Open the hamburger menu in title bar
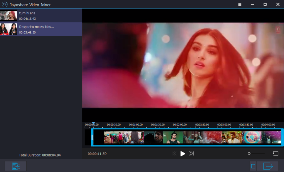Screen dimensions: 284x172 coord(240,4)
